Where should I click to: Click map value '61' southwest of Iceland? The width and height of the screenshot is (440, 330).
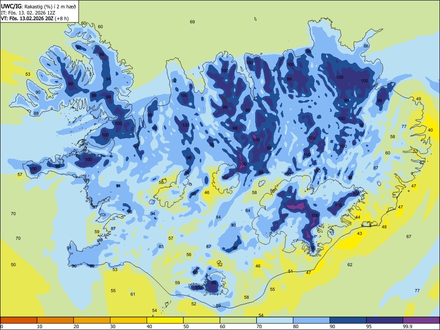[x=133, y=294]
